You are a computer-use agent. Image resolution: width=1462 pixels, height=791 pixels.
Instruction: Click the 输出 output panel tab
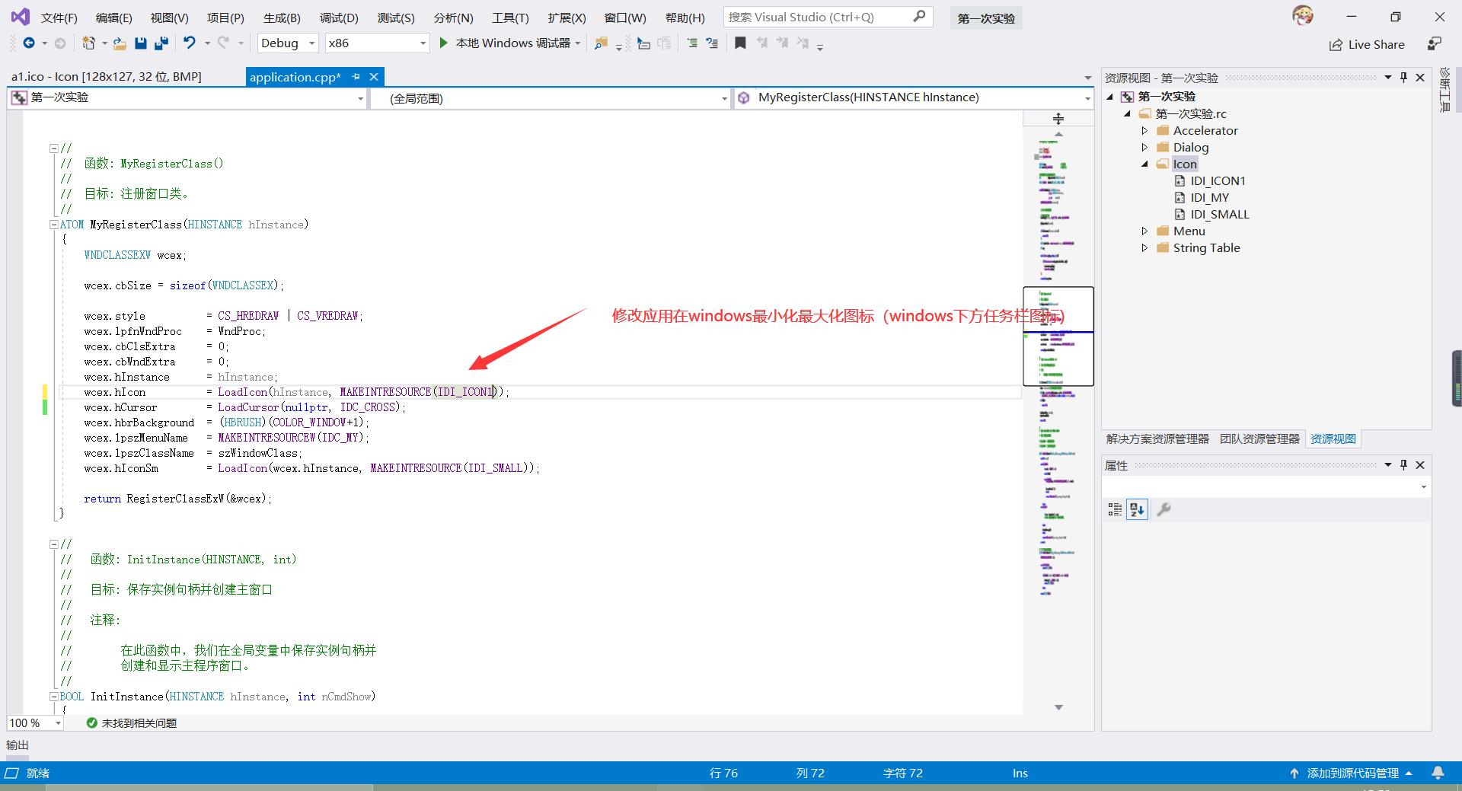[18, 745]
